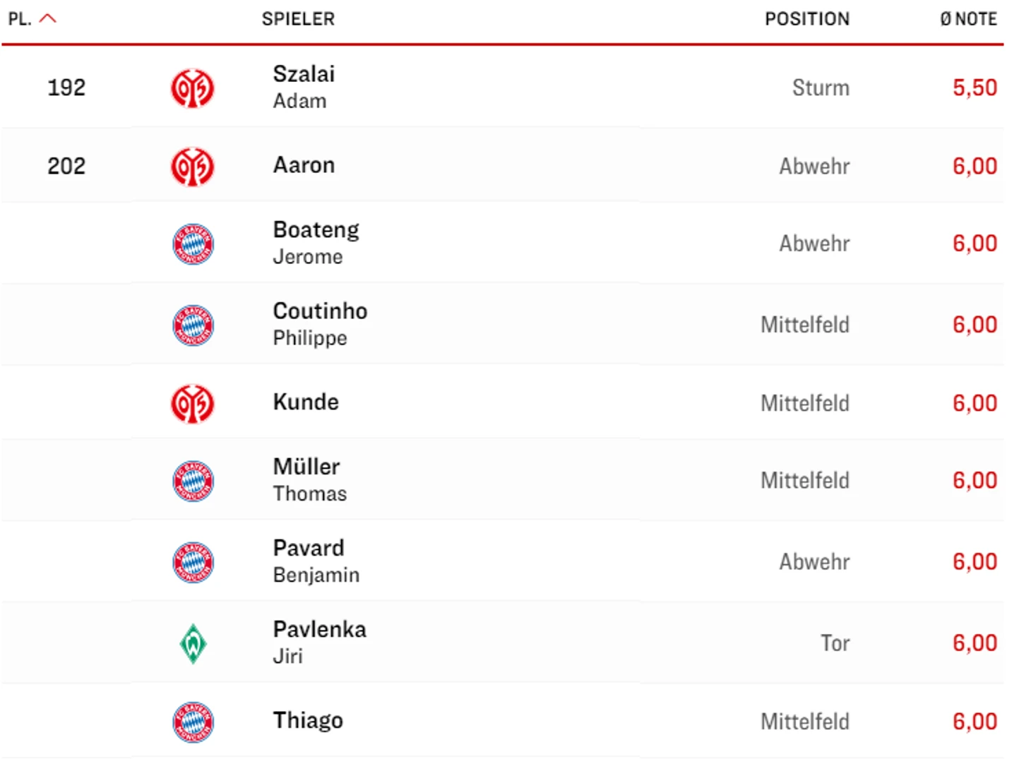
Task: Sort table by Position column
Action: click(806, 19)
